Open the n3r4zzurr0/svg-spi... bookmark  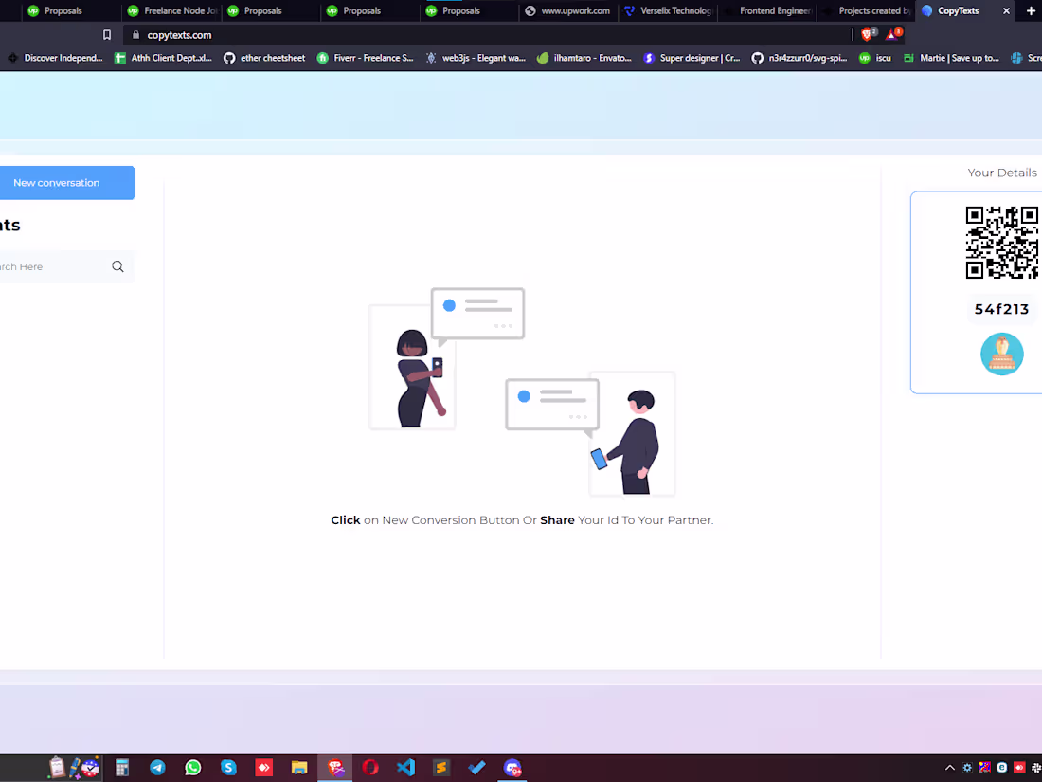[x=799, y=58]
